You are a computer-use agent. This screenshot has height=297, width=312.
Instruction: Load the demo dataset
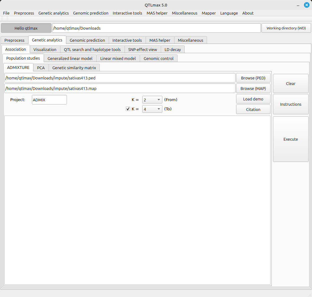[x=253, y=99]
